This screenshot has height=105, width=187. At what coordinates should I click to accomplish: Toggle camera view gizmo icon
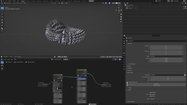[x=121, y=19]
